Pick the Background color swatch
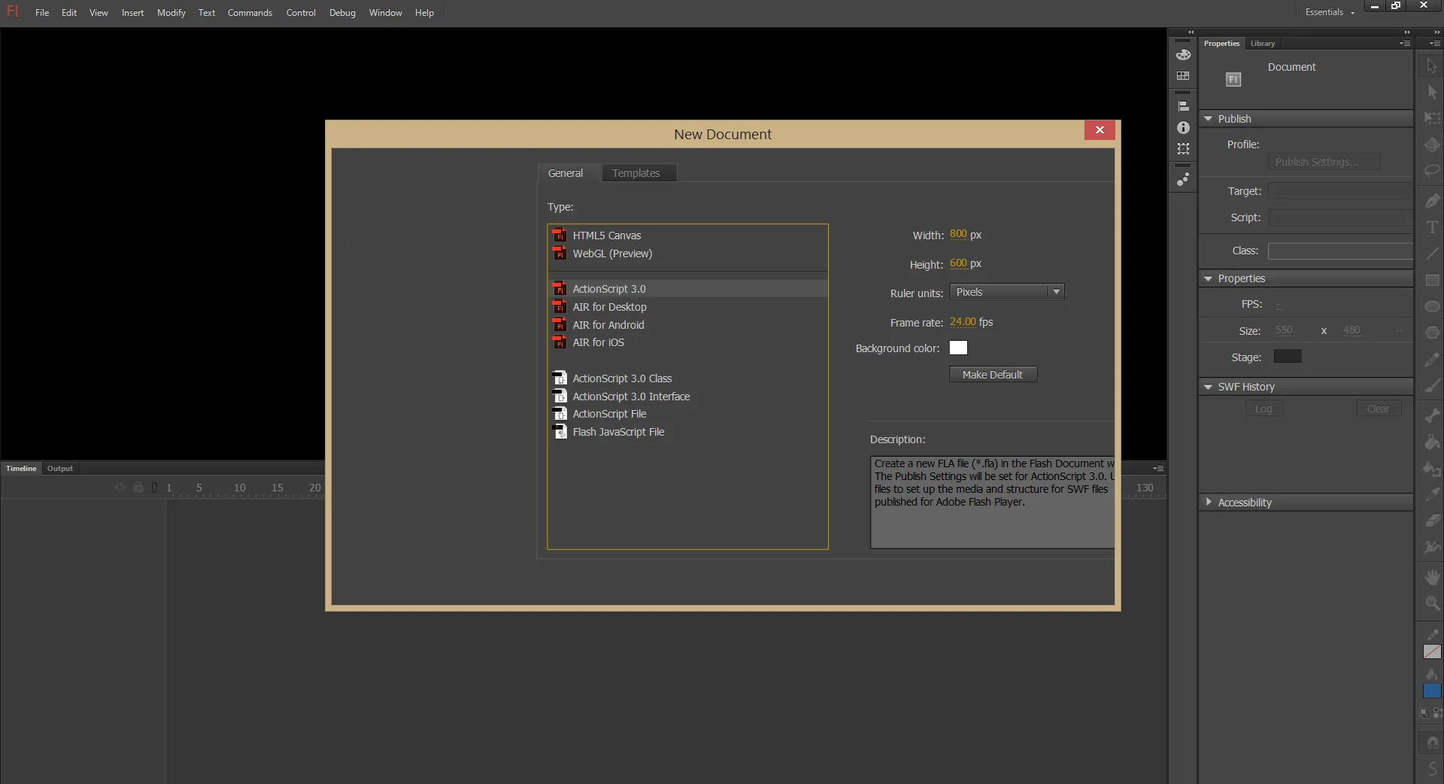 point(958,348)
